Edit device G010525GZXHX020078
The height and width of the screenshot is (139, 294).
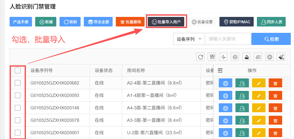click(259, 120)
